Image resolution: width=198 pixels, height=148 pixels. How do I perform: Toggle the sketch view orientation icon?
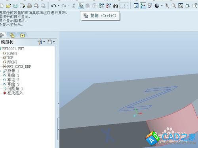click(136, 6)
